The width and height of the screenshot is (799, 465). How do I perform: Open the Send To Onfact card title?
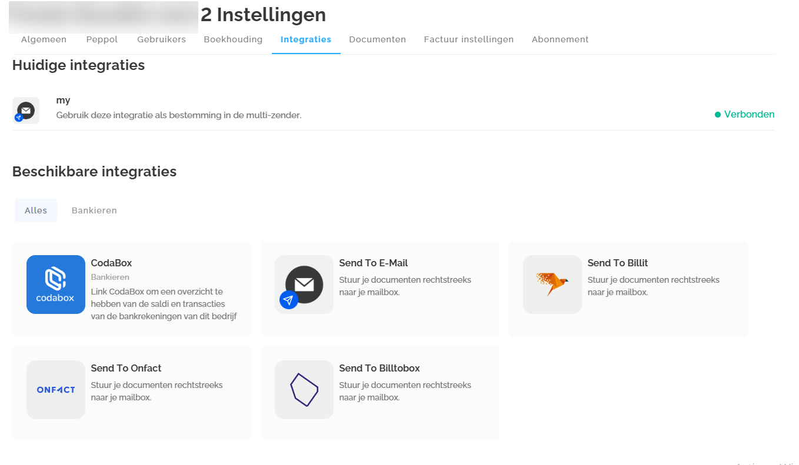pos(126,368)
